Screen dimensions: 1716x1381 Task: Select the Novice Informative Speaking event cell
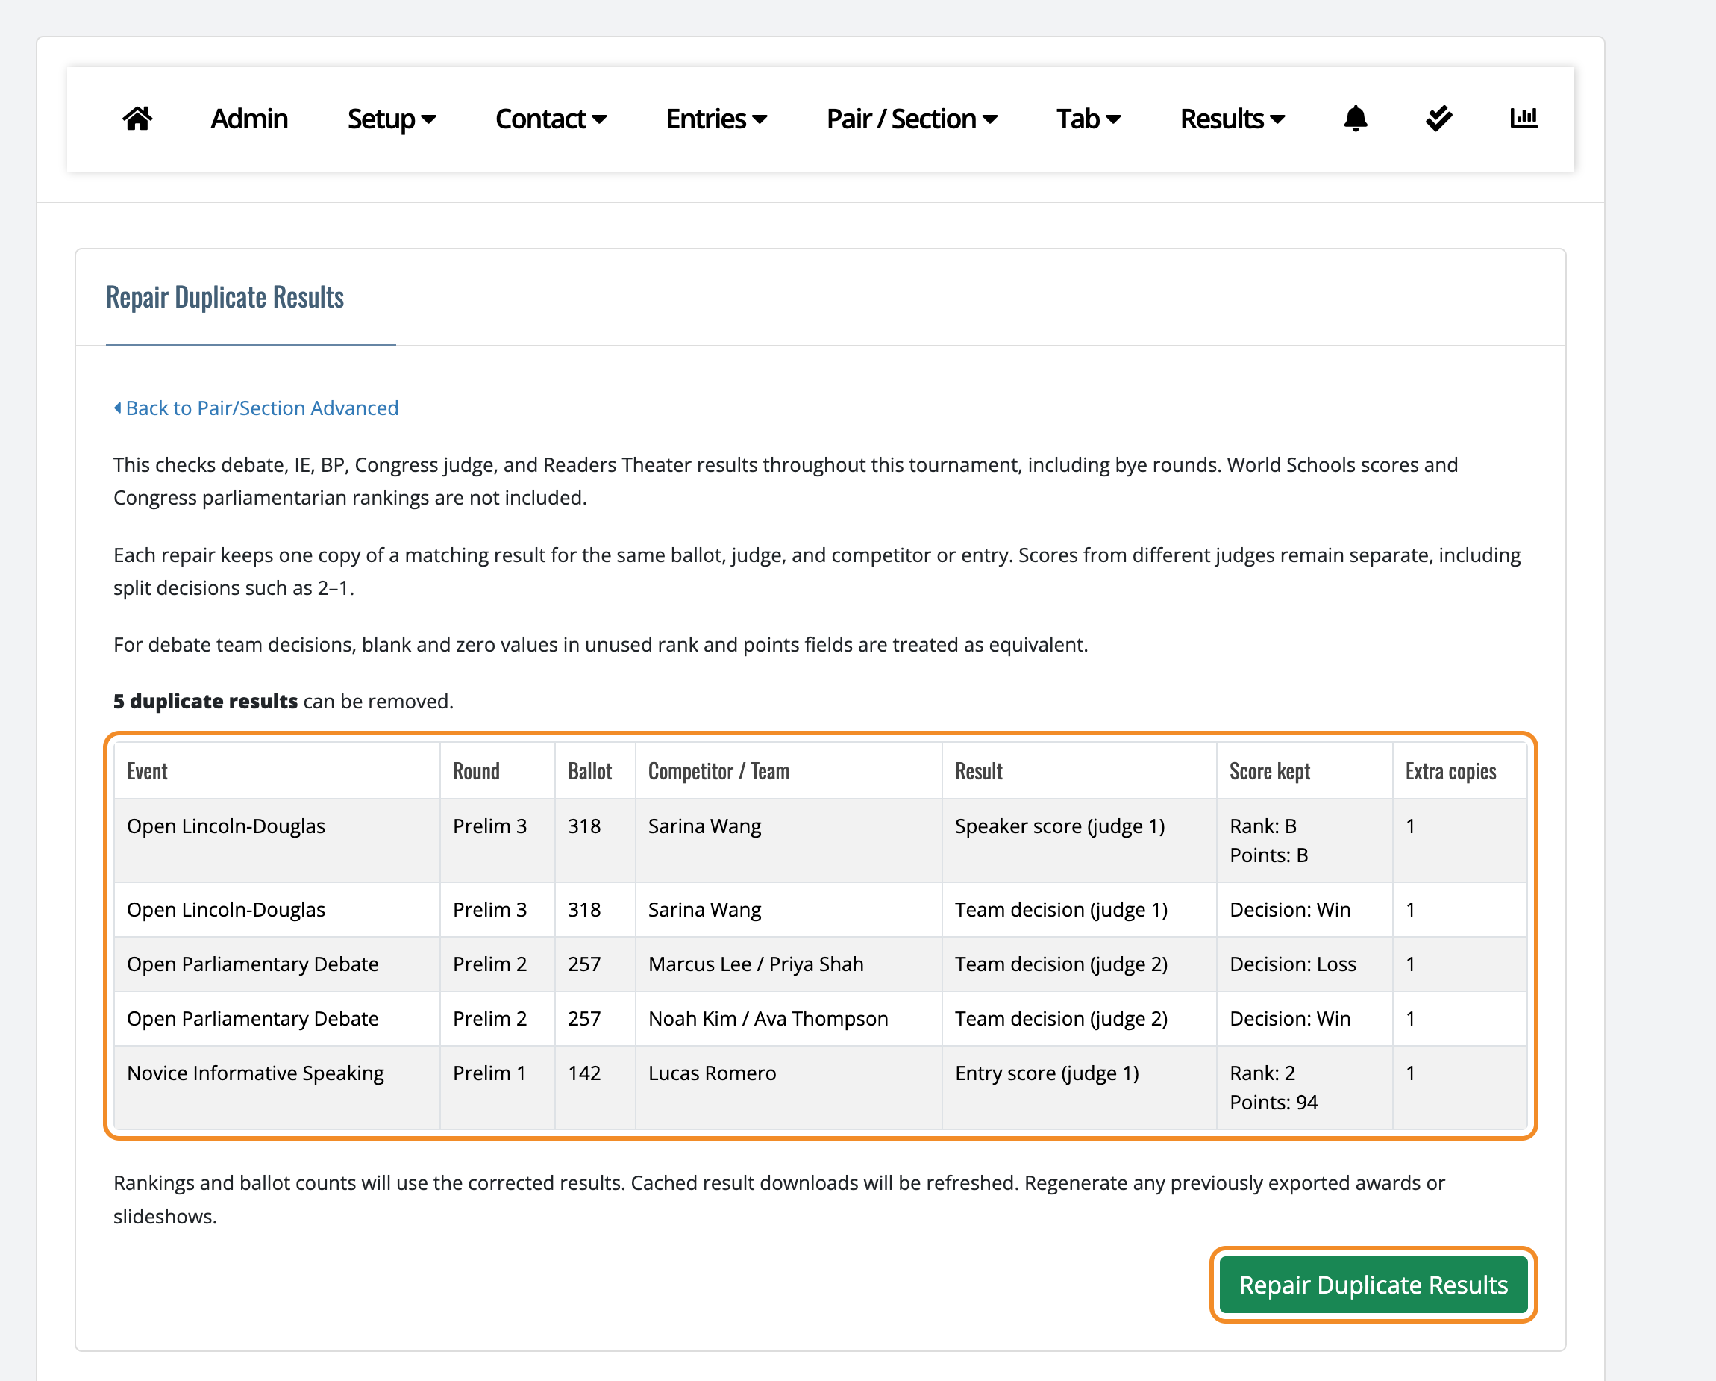(x=277, y=1087)
